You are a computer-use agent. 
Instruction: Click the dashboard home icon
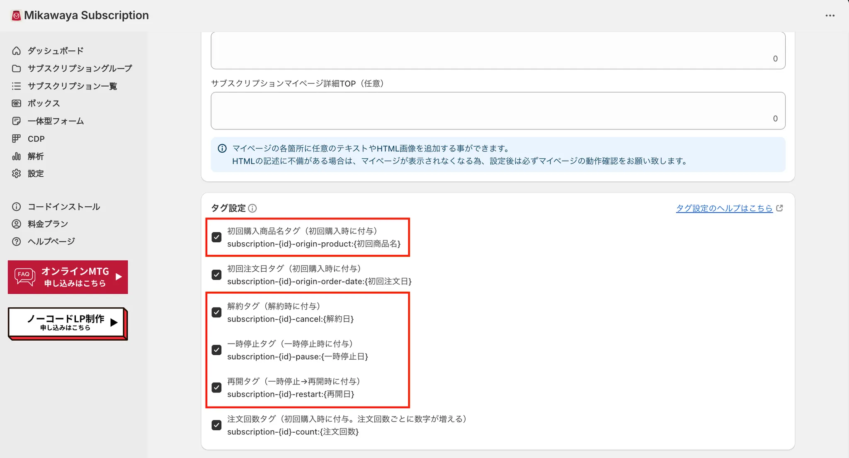coord(16,51)
